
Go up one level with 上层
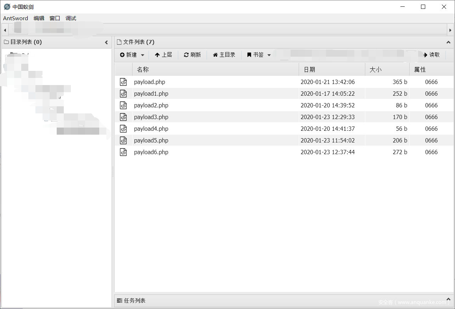[x=163, y=55]
